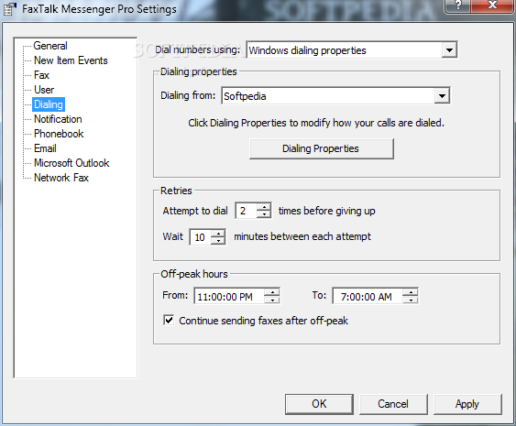Open Microsoft Outlook settings
Viewport: 516px width, 426px height.
point(71,163)
